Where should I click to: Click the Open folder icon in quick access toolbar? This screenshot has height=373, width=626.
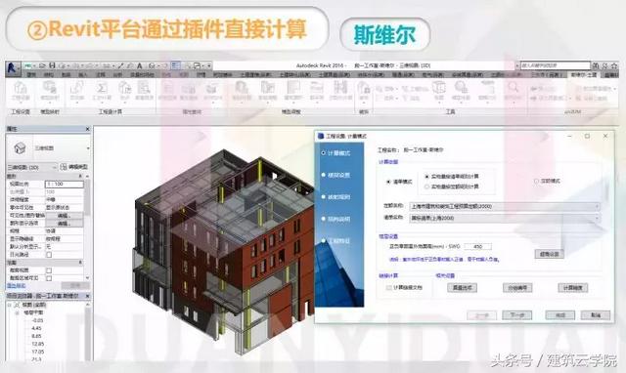[42, 65]
